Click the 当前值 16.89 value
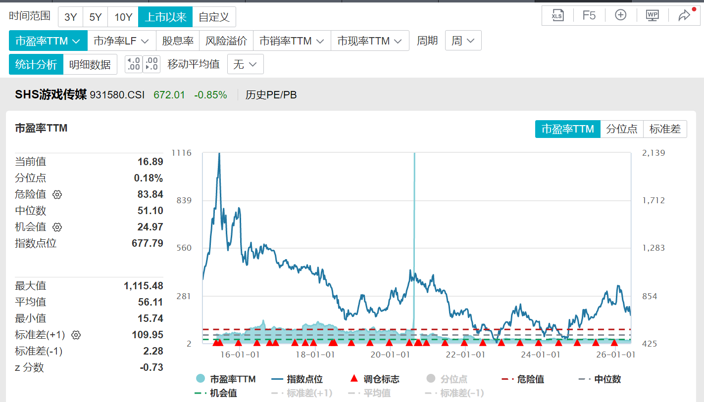Viewport: 704px width, 402px height. point(150,162)
